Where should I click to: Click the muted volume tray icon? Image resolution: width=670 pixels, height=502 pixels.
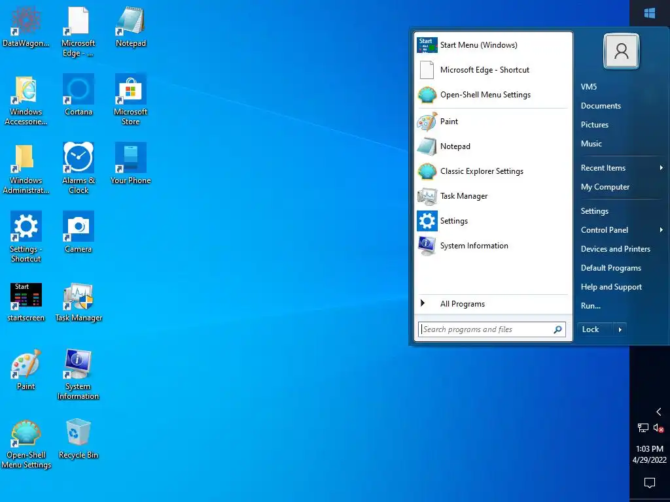point(658,427)
